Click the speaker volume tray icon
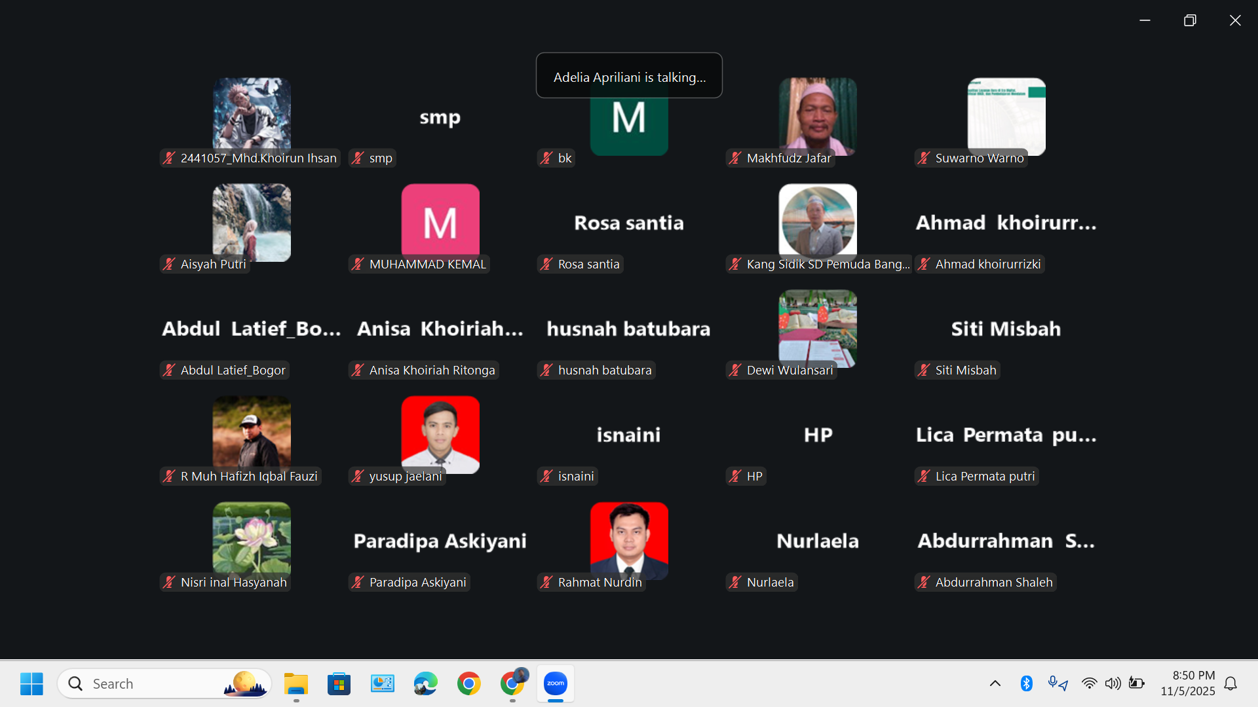The image size is (1258, 707). coord(1113,683)
